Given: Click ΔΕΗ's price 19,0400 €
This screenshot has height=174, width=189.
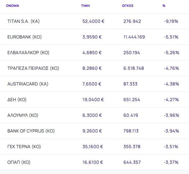Looking at the screenshot, I should [x=93, y=100].
